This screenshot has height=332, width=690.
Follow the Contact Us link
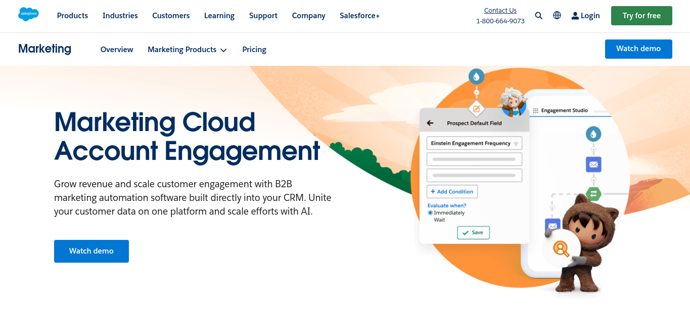click(x=500, y=10)
